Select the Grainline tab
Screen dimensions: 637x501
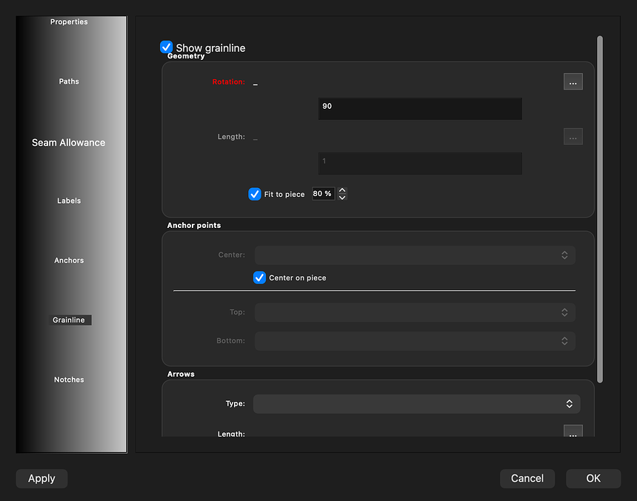pos(69,320)
